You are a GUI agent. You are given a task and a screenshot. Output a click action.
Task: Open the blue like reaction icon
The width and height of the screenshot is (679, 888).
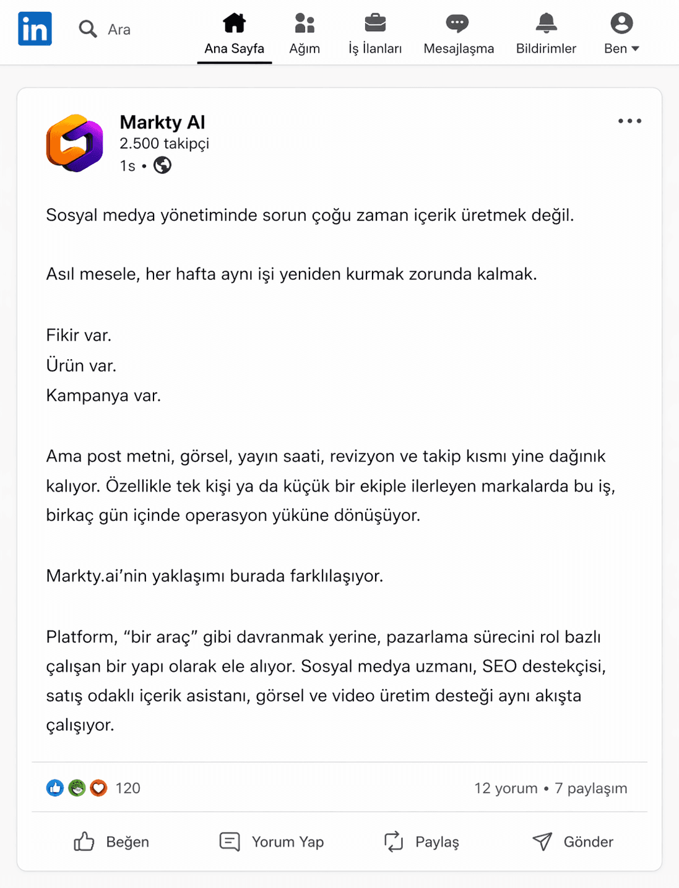(x=55, y=788)
